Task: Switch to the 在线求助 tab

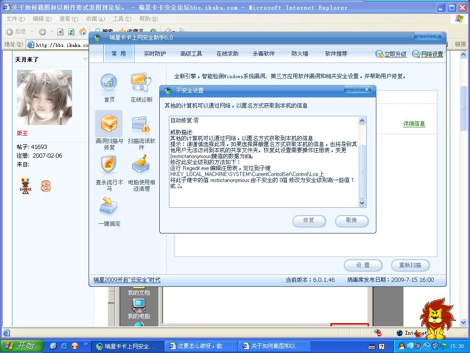Action: (x=227, y=54)
